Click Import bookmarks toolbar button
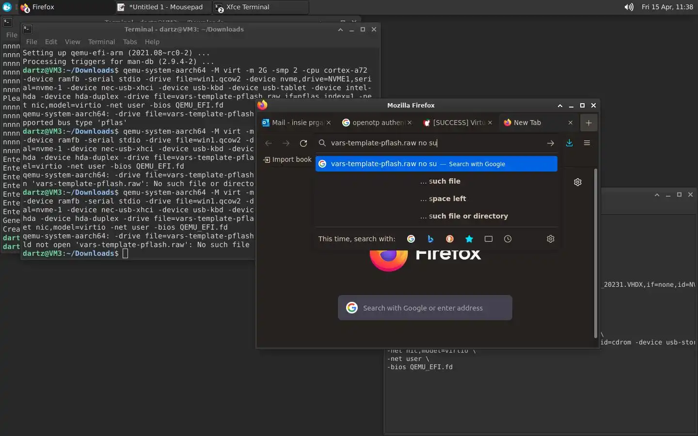 click(x=287, y=159)
